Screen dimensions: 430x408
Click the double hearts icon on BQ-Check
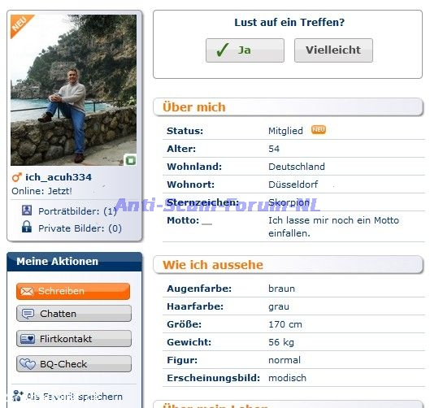(28, 364)
